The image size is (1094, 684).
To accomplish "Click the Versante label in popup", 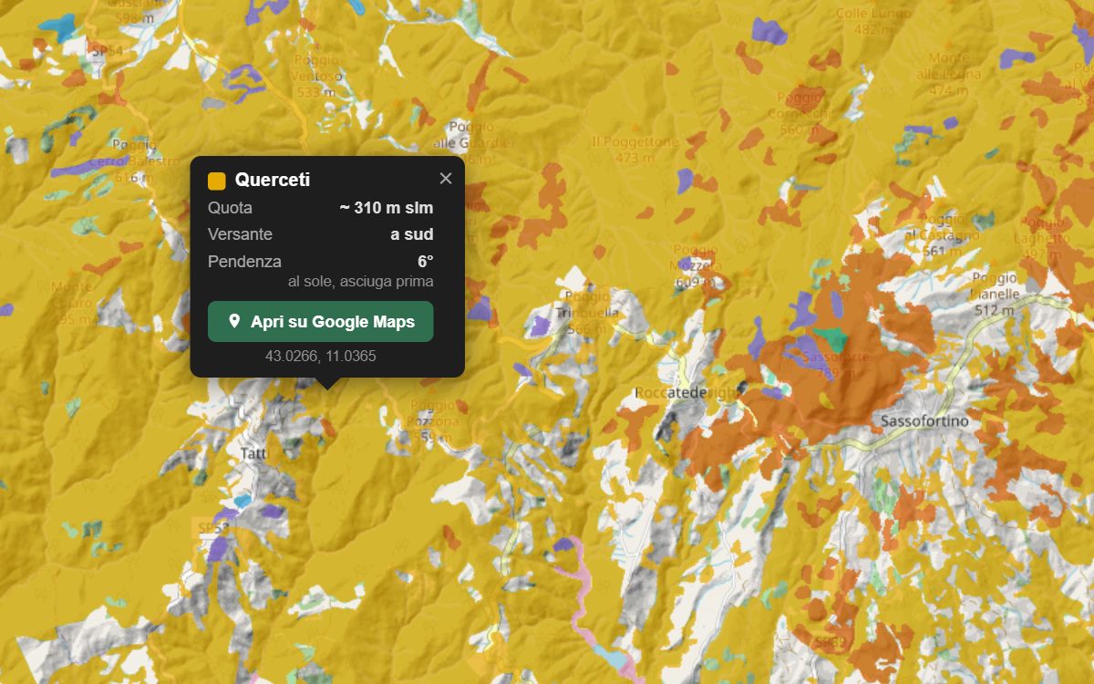I will pos(240,234).
